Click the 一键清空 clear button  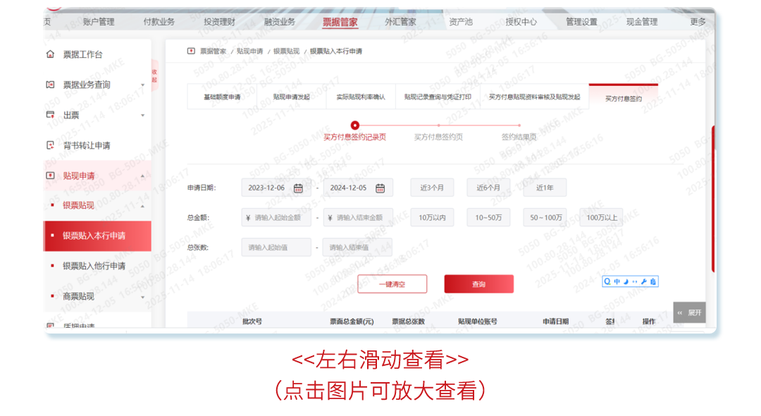392,283
